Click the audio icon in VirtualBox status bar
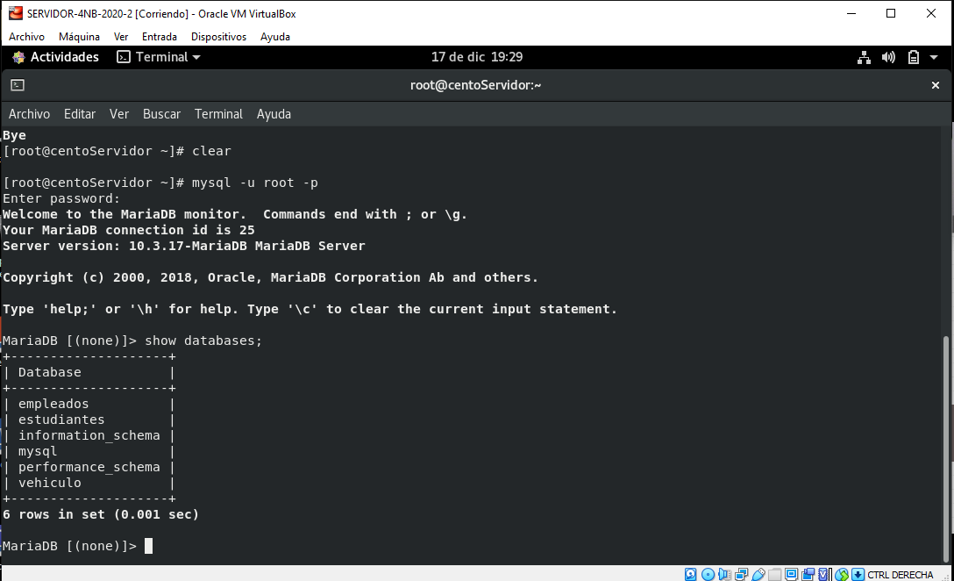 pyautogui.click(x=724, y=574)
